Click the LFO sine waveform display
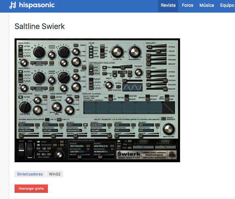The image size is (235, 199). click(133, 87)
